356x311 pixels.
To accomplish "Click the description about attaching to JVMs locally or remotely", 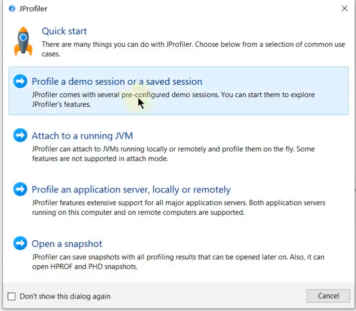I will point(173,154).
